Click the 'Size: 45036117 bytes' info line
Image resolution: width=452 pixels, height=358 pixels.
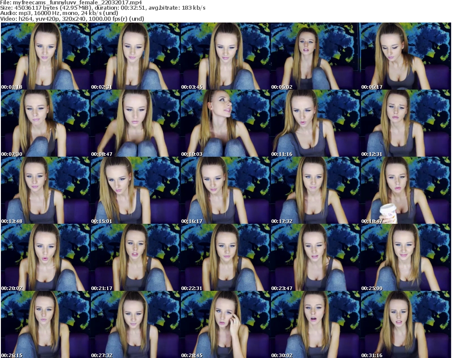(102, 8)
